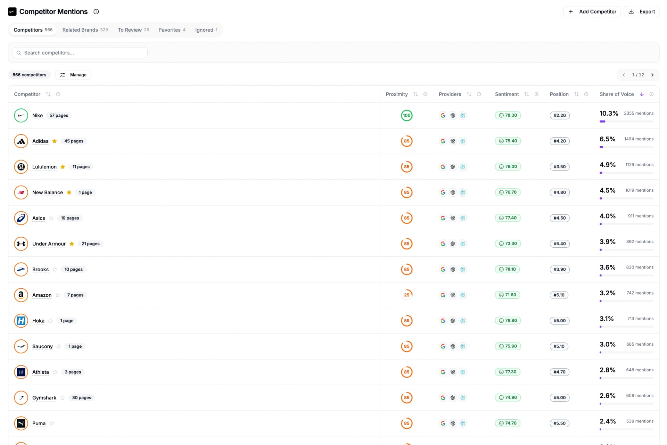
Task: Click the Gymshark logo icon
Action: 21,398
